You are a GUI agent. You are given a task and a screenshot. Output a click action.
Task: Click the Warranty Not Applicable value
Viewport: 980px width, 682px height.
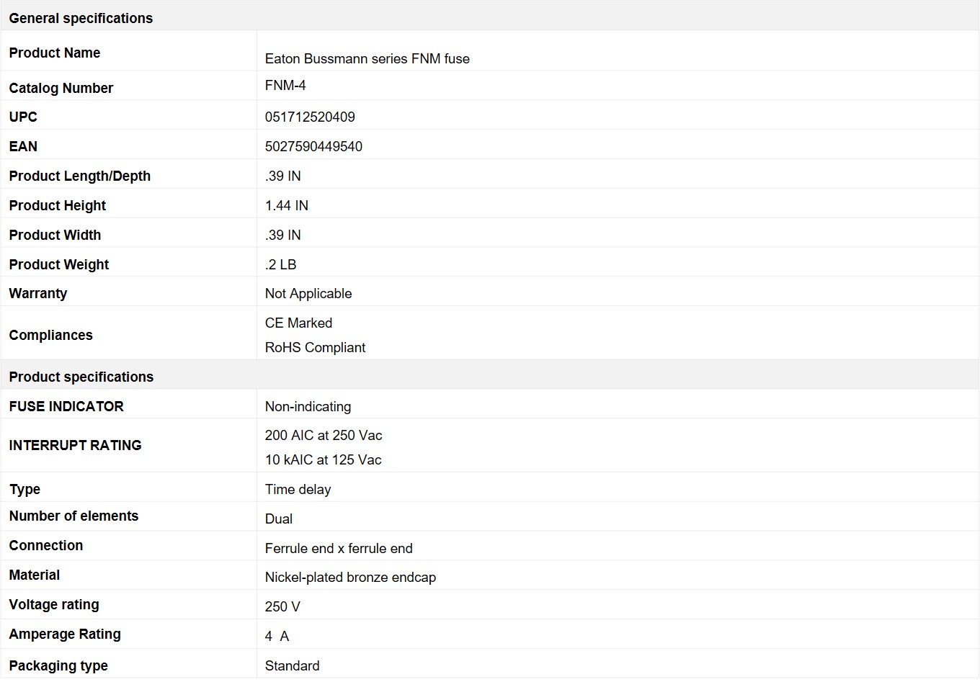click(308, 294)
